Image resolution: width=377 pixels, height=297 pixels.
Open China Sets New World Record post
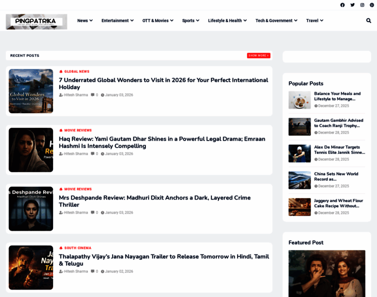point(336,176)
